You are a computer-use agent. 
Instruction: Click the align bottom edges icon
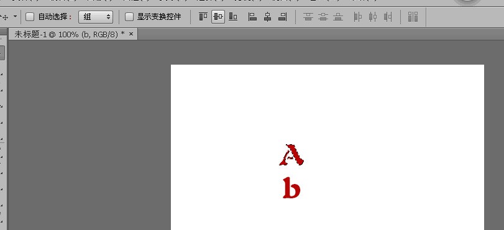click(233, 17)
